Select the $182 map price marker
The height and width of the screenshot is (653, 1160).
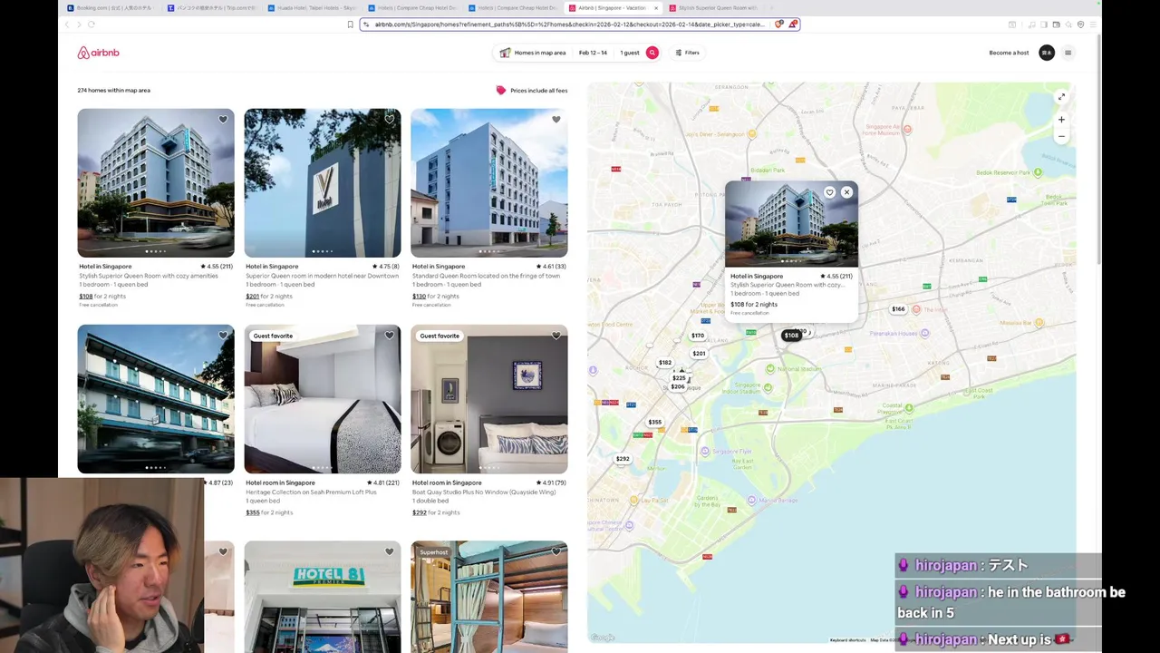coord(665,363)
